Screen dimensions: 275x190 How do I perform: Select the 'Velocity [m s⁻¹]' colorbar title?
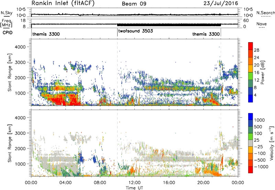pos(272,143)
